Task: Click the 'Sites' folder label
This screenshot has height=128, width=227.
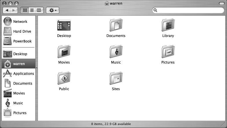Action: [x=116, y=89]
